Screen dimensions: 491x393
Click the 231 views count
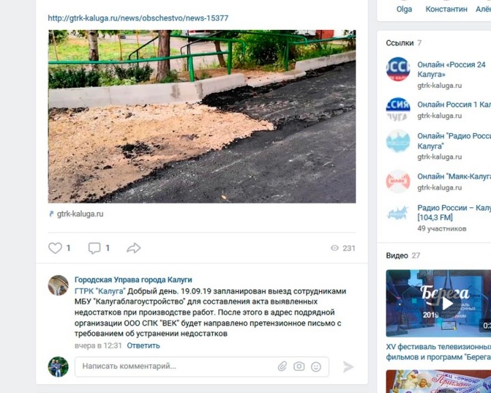coord(349,248)
